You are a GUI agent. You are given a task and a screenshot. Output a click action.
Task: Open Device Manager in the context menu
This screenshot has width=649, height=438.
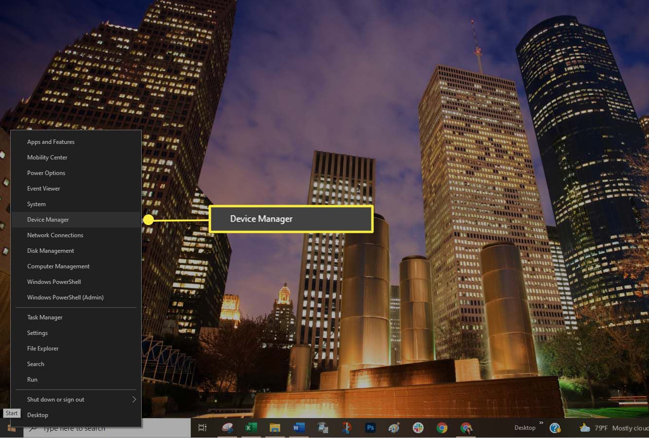click(x=76, y=220)
